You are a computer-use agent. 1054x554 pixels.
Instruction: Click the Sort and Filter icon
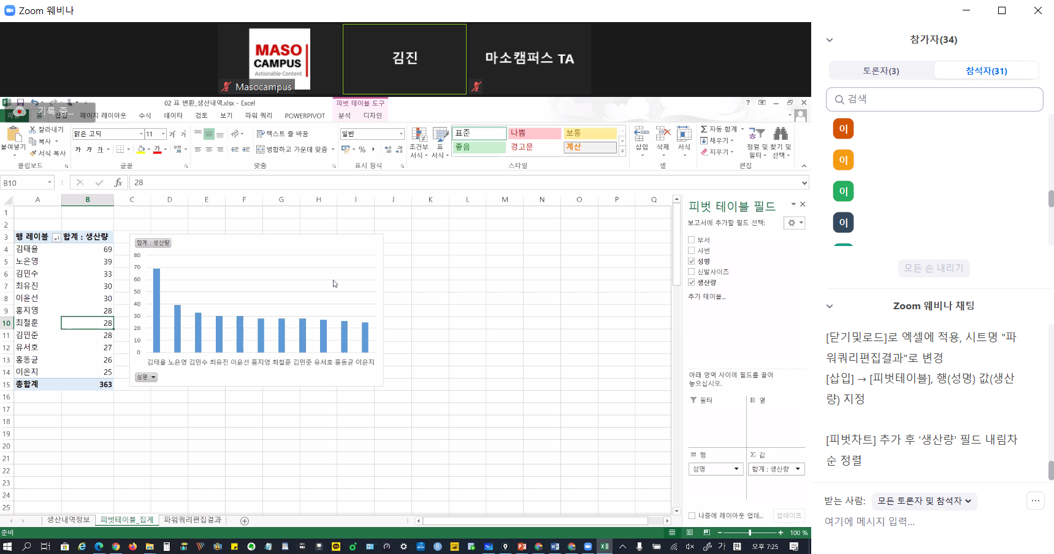pyautogui.click(x=757, y=135)
